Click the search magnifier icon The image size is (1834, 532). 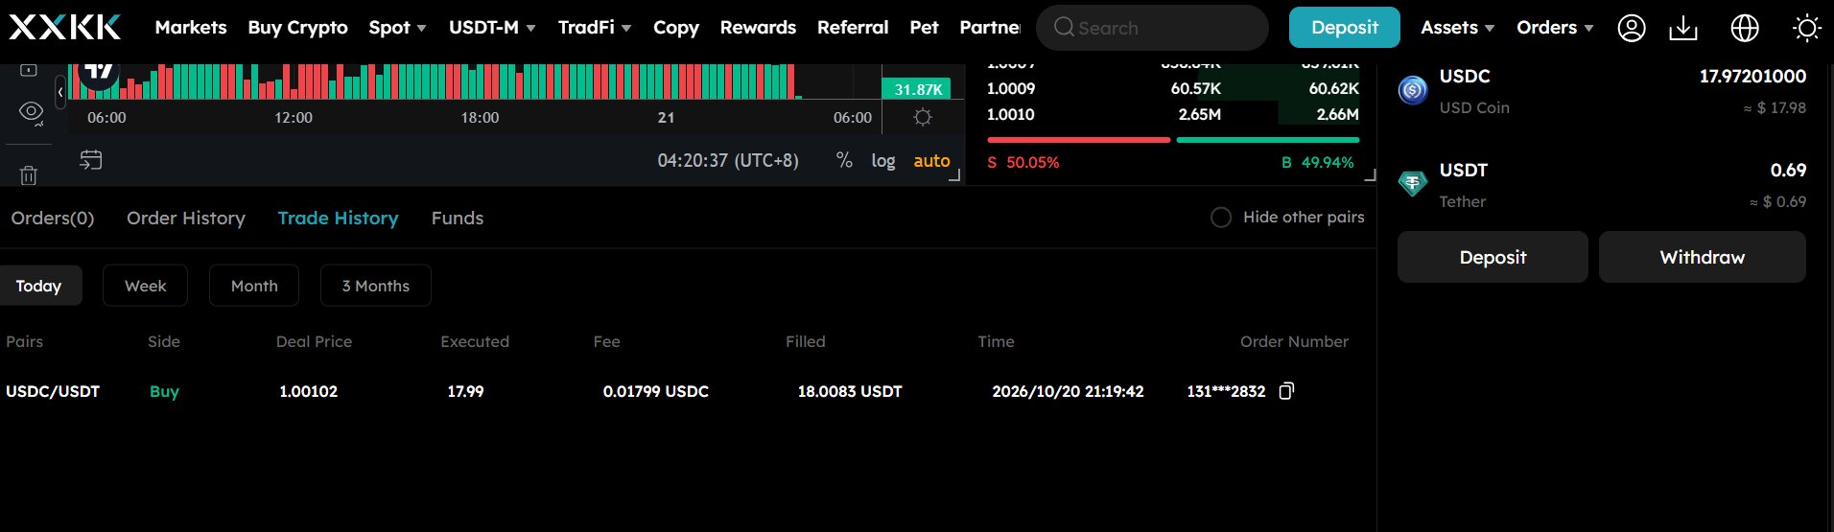[x=1063, y=27]
